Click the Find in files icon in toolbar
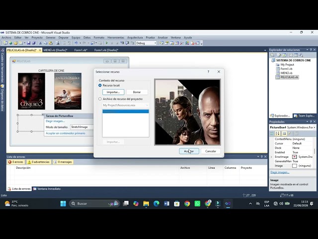Image resolution: width=318 pixels, height=239 pixels. pos(58,43)
